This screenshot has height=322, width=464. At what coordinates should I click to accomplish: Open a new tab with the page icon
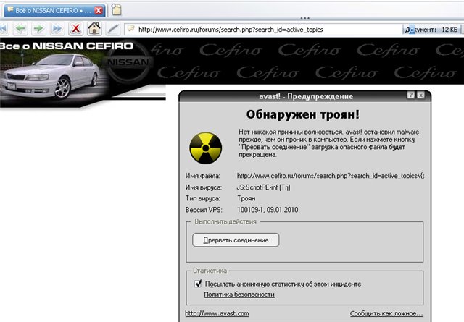click(x=117, y=9)
